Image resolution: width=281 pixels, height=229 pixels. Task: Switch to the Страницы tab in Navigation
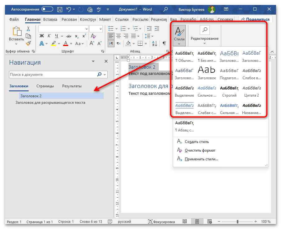[45, 86]
